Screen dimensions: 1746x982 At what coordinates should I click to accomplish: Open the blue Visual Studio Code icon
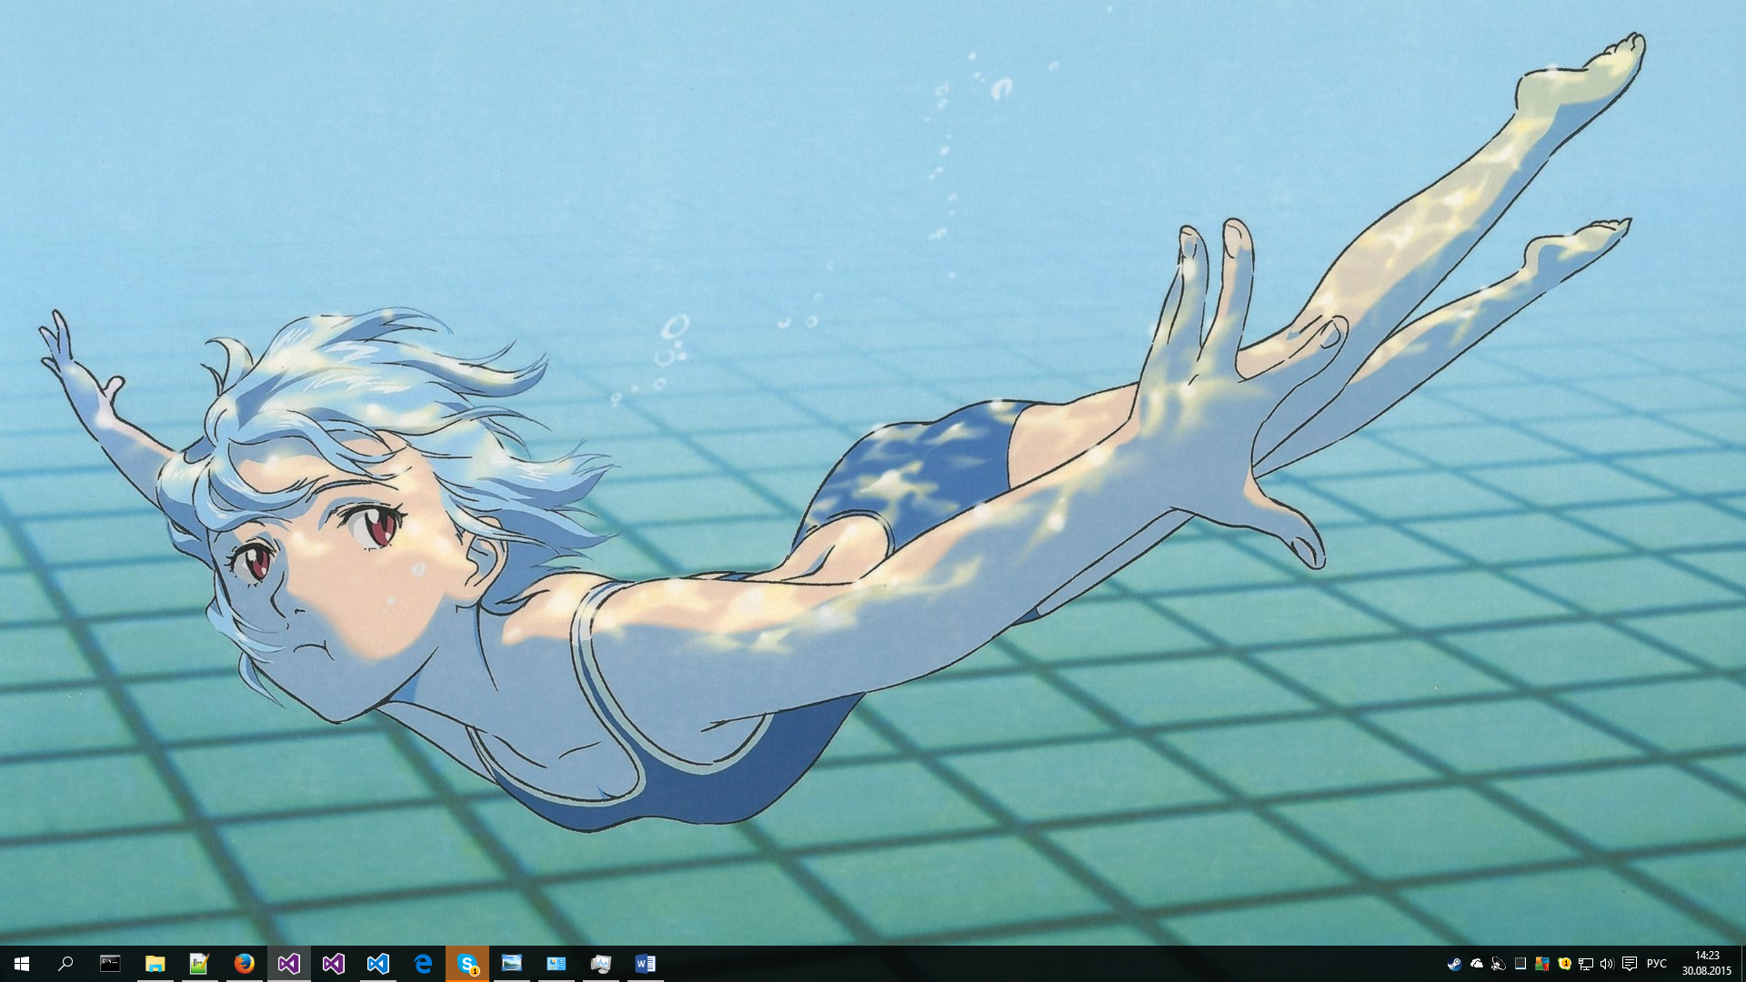click(377, 964)
